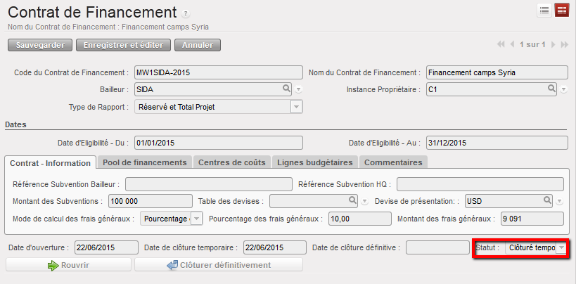Jump to last record arrow
576x284 pixels.
(564, 45)
